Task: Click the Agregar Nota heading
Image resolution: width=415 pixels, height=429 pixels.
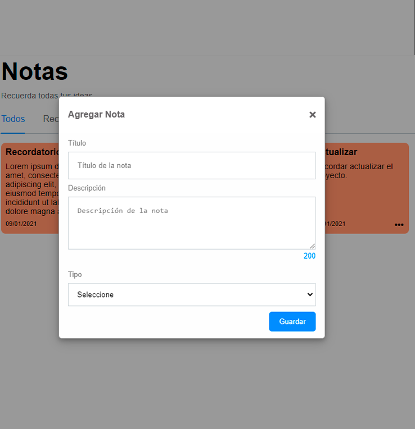Action: coord(96,114)
